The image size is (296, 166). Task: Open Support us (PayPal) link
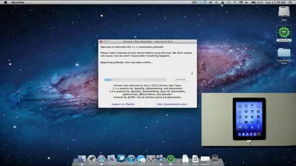tap(123, 104)
